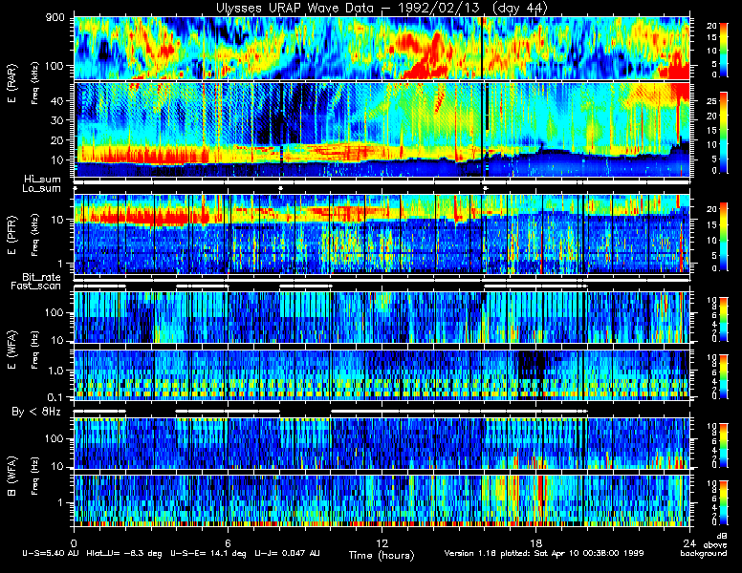
Task: Click the first Fast_scan indicator segment at hour 0
Action: click(99, 286)
